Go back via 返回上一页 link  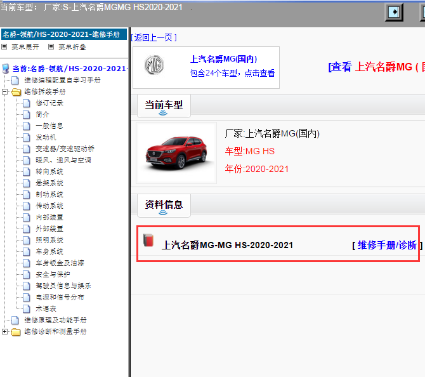pos(154,37)
